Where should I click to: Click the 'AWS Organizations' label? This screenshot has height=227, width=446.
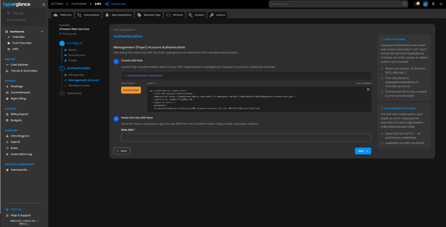pyautogui.click(x=124, y=30)
